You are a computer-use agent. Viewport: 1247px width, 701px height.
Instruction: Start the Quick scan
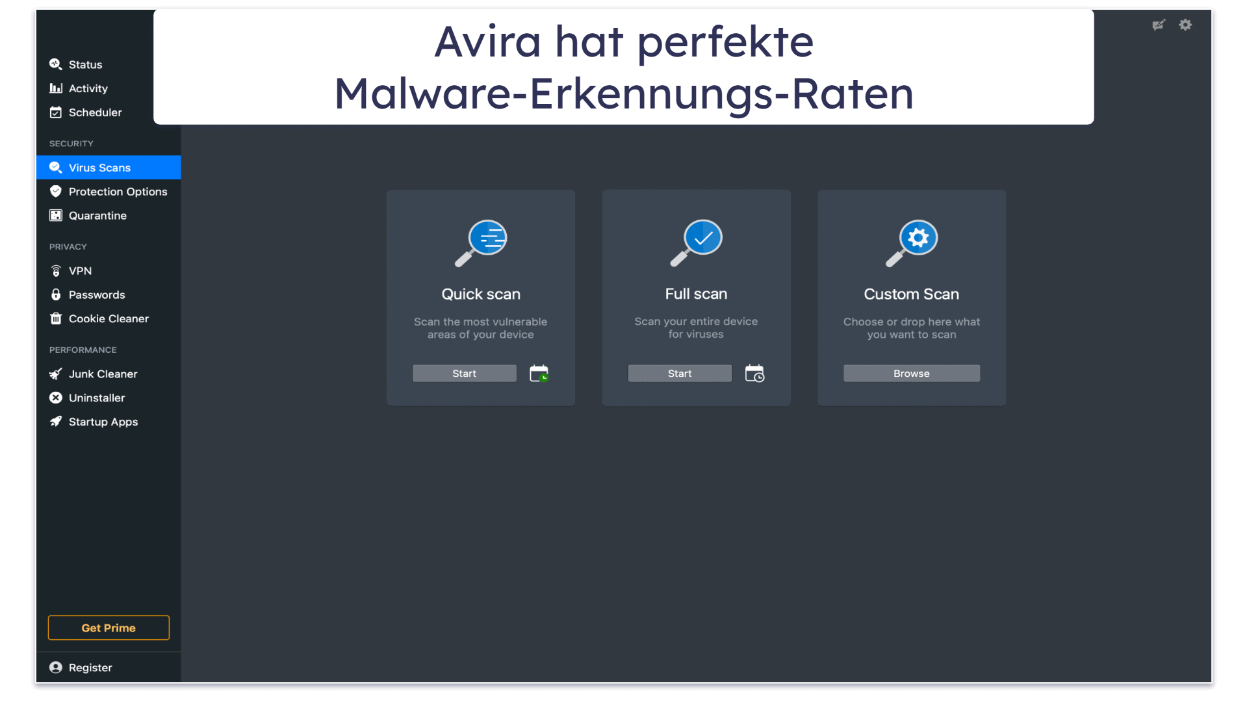tap(465, 374)
